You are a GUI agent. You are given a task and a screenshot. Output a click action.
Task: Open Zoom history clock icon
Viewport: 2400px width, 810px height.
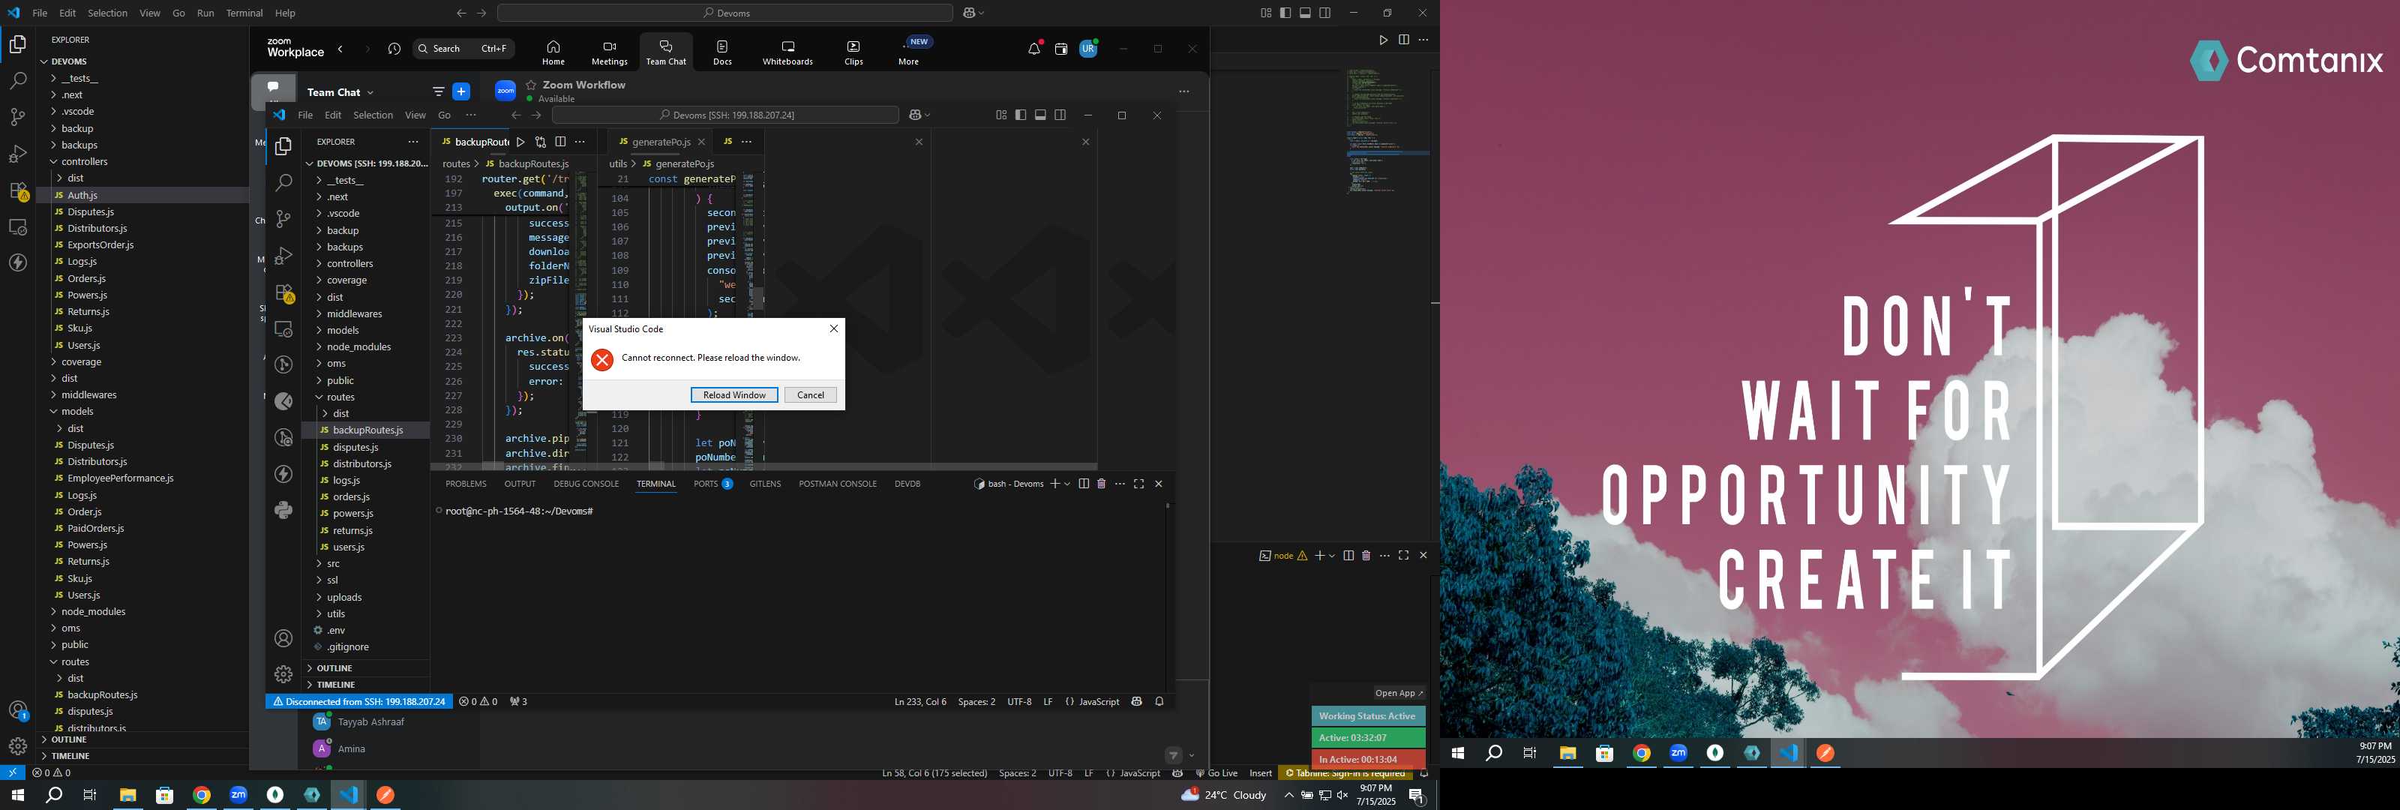click(x=394, y=49)
